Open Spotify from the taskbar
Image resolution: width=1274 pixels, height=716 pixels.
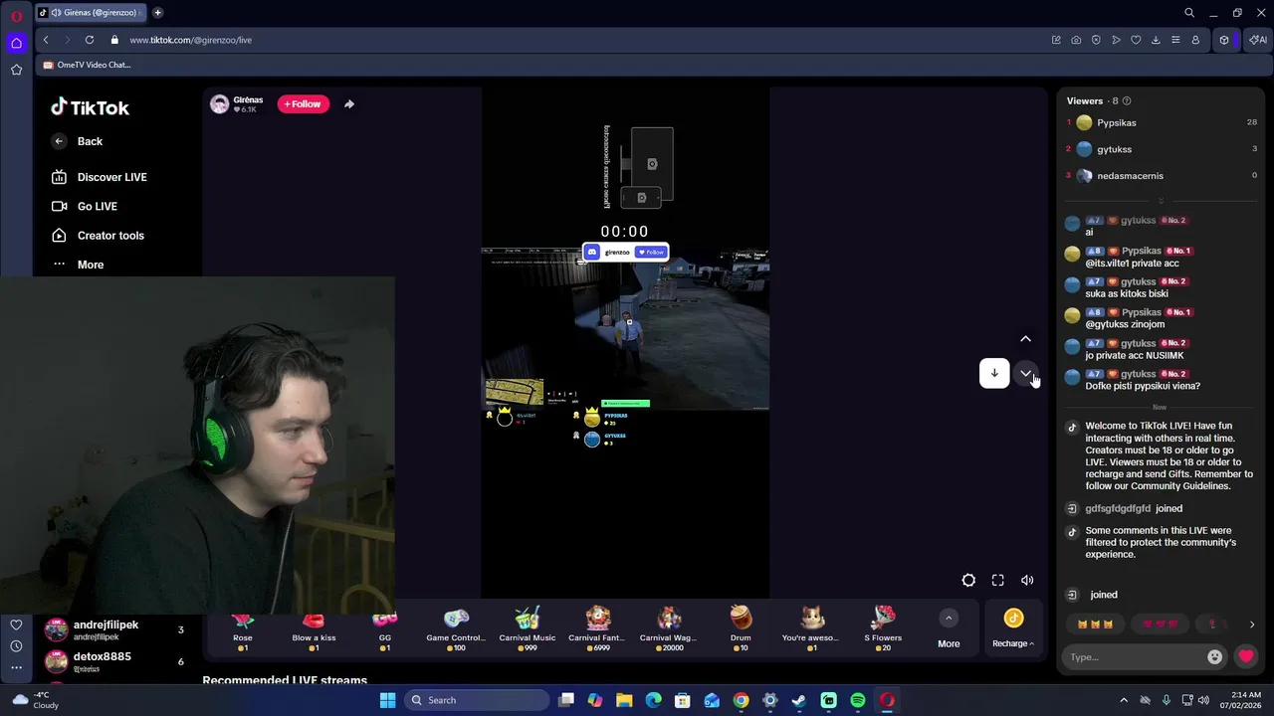tap(858, 700)
